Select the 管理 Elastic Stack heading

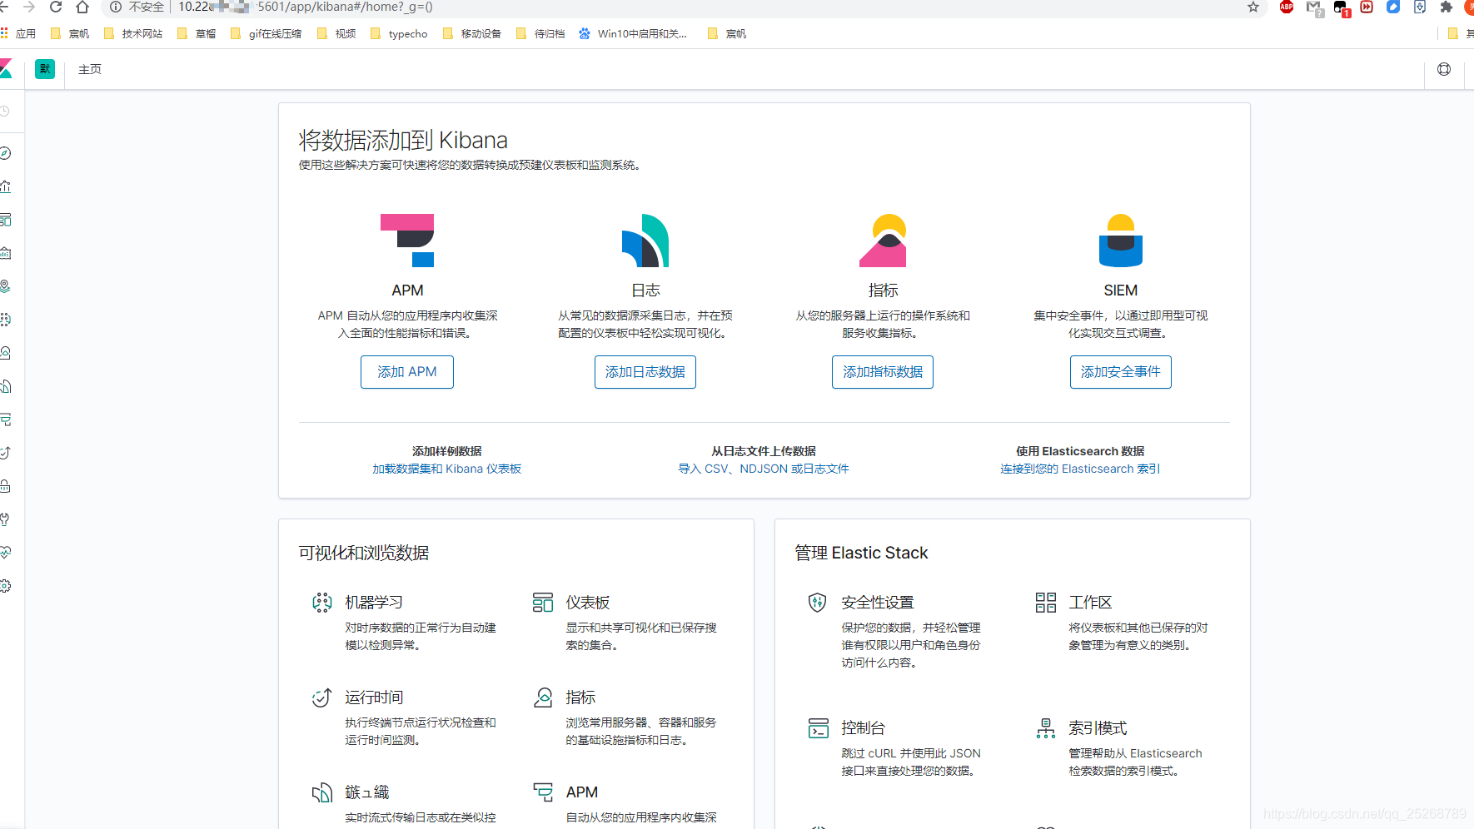click(x=861, y=553)
